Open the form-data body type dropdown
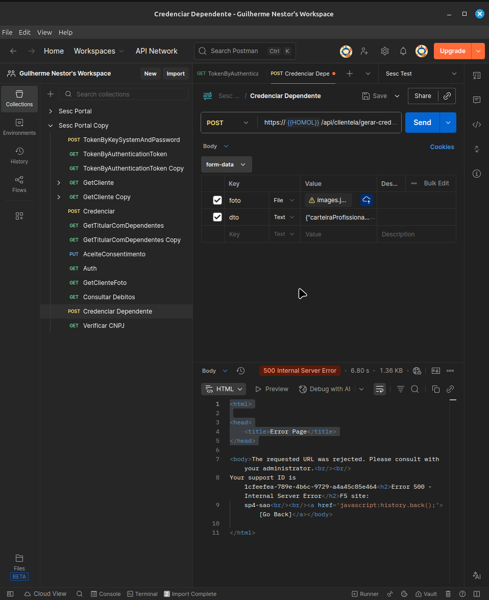This screenshot has height=600, width=489. tap(226, 164)
